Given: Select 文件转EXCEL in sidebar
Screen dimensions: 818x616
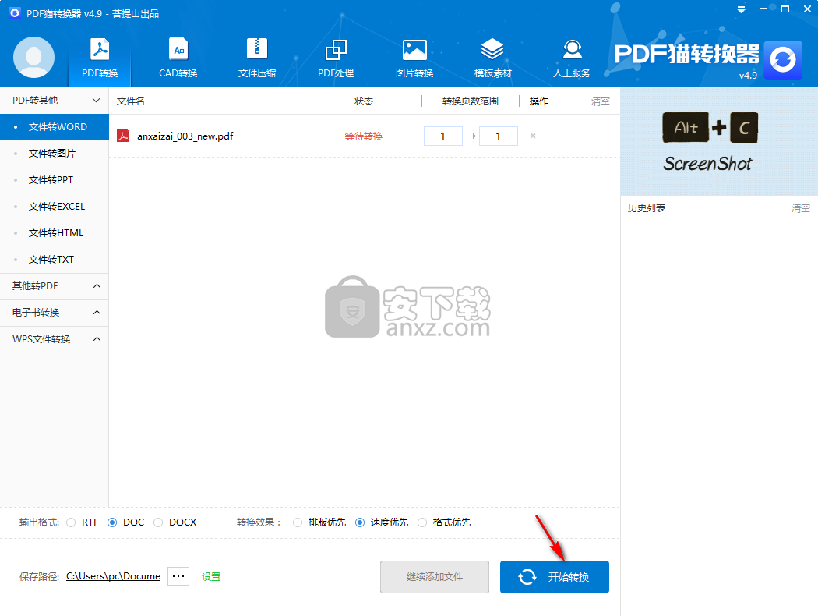Looking at the screenshot, I should 55,206.
